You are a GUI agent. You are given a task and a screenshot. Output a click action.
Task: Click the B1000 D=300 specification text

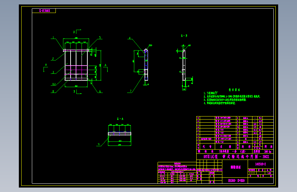tap(236, 181)
